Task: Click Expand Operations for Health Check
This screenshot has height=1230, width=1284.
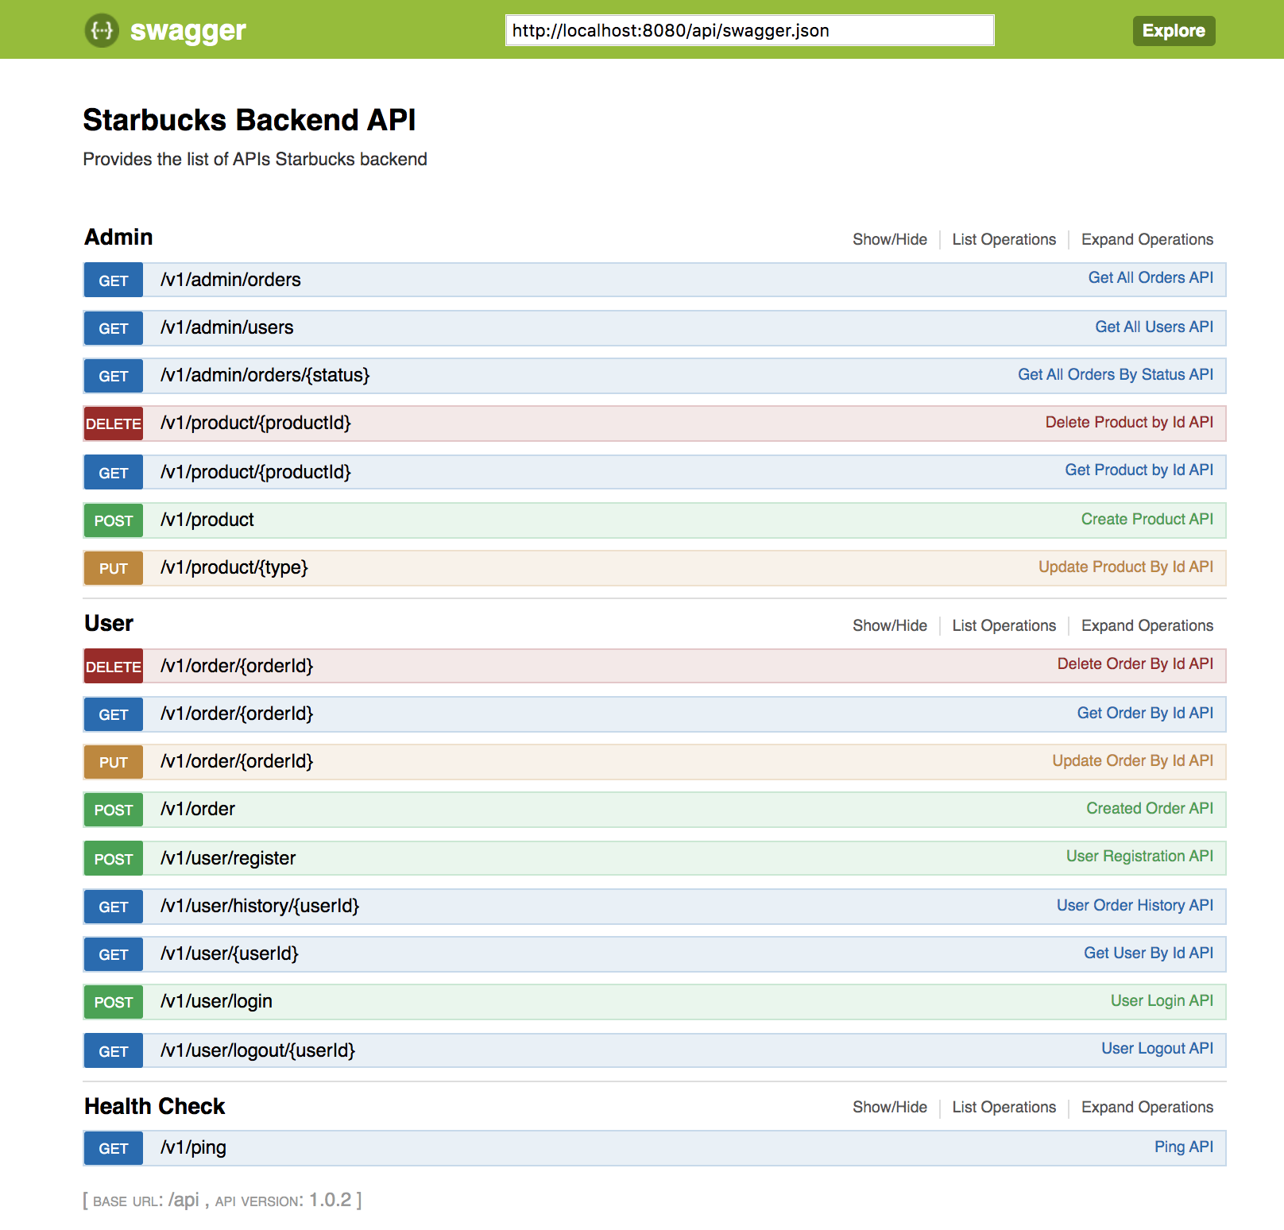Action: 1147,1107
